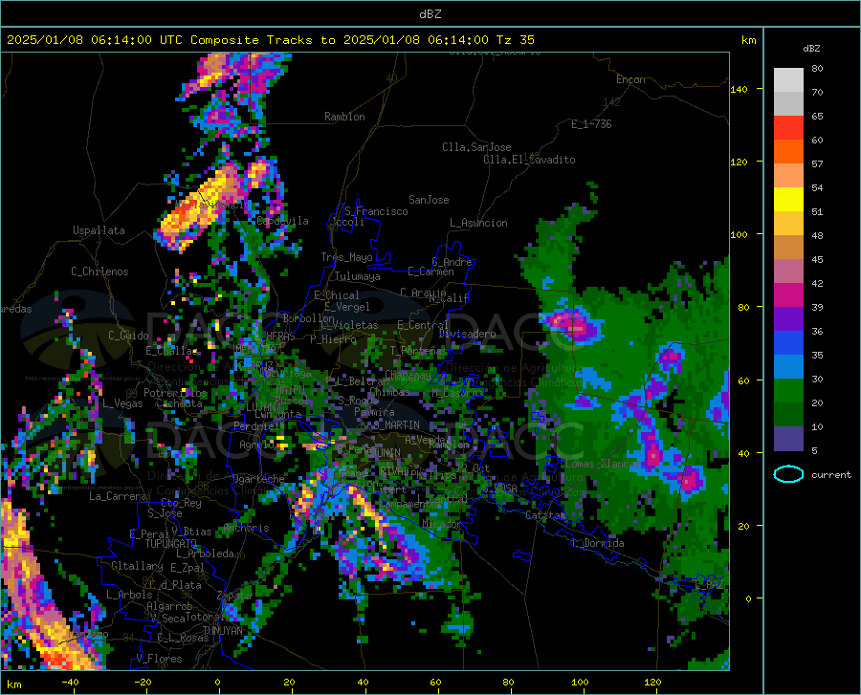Click the 'S_Francisco' map label
861x695 pixels.
click(376, 211)
